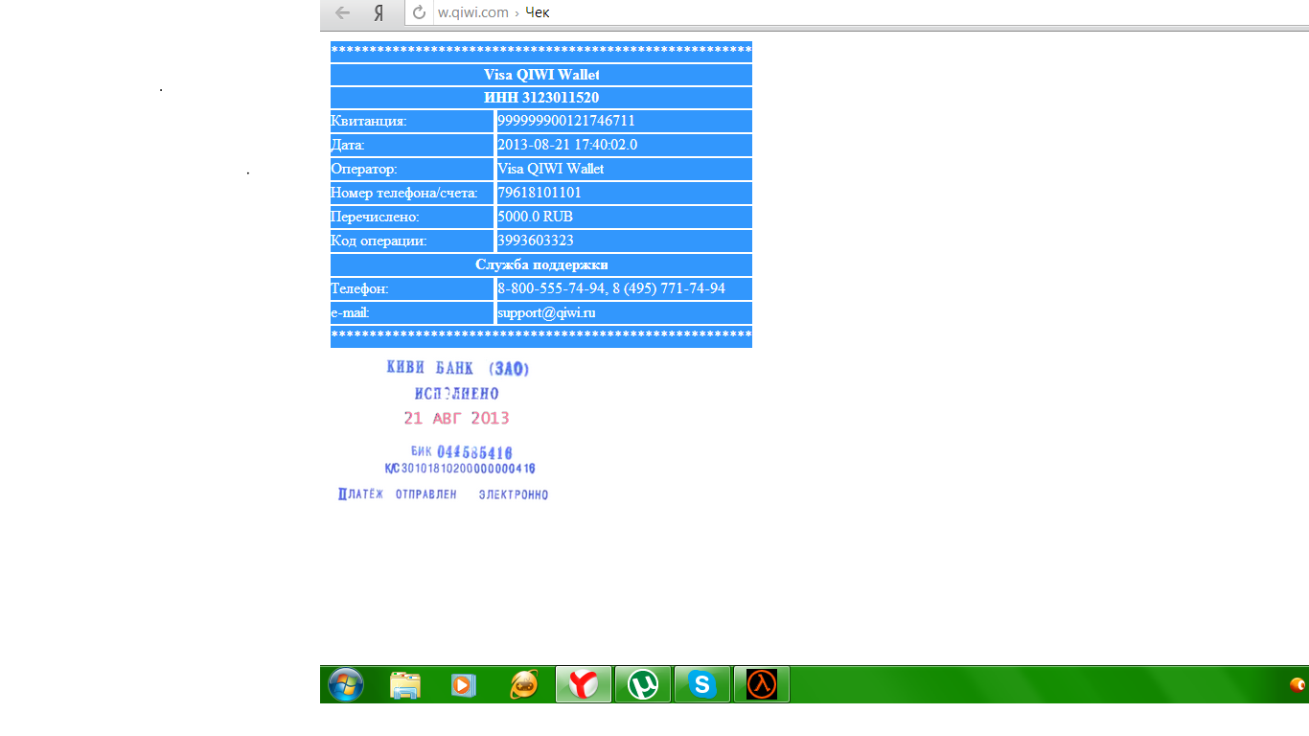Select phone number 79618101101
The image size is (1309, 736).
point(540,193)
